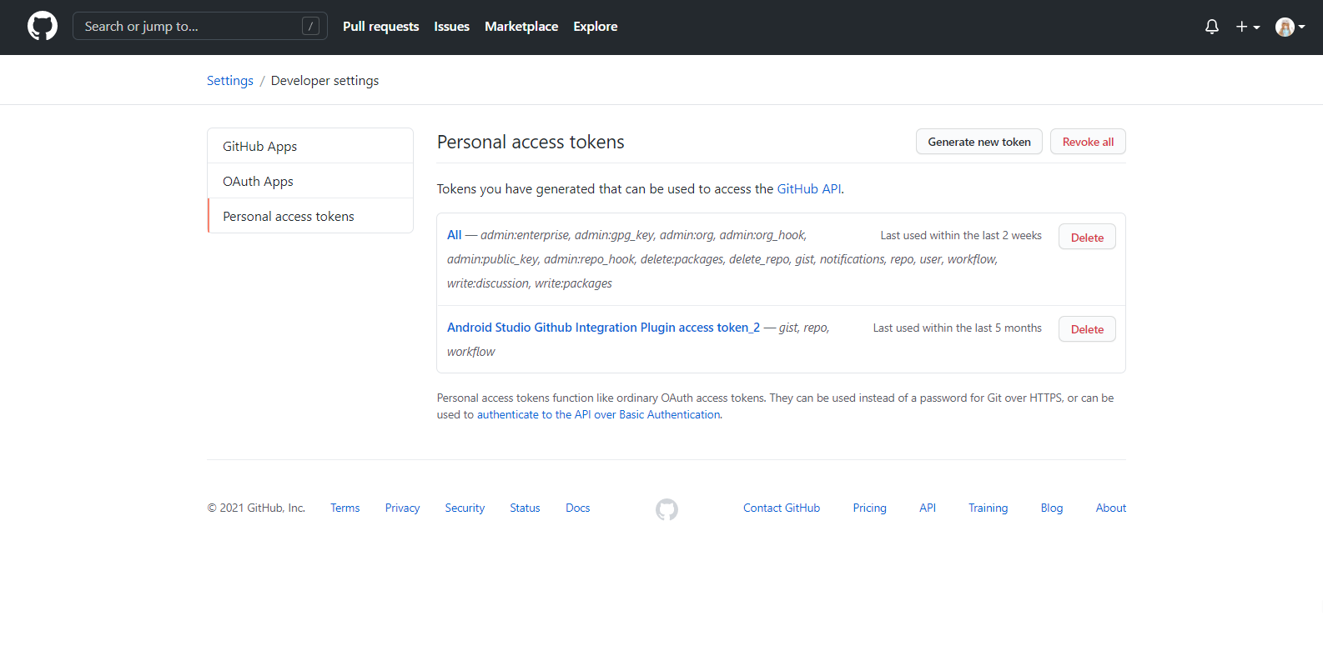Screen dimensions: 1323x661
Task: Open the plus create-new dropdown
Action: point(1247,27)
